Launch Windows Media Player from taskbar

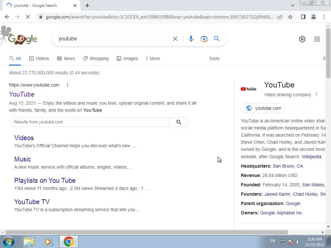click(48, 242)
